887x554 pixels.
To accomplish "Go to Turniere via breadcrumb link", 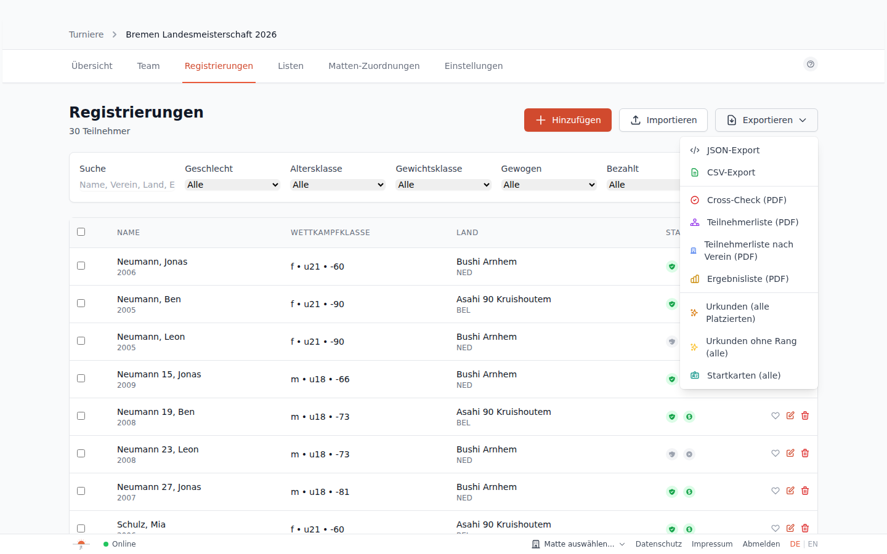I will click(x=86, y=34).
